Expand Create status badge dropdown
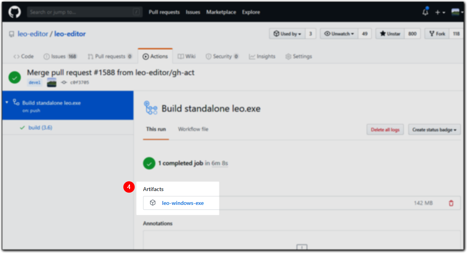The image size is (467, 253). pyautogui.click(x=434, y=130)
